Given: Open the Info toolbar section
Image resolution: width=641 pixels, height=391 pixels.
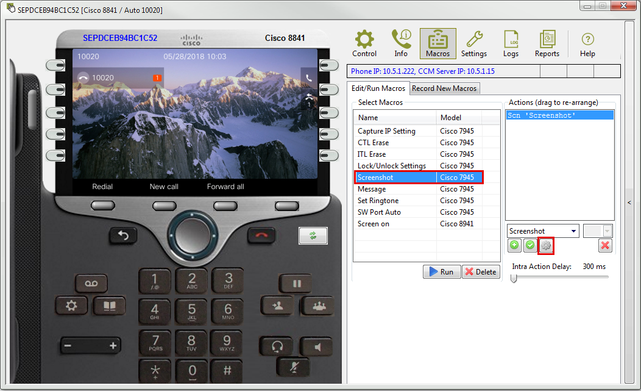Looking at the screenshot, I should (x=401, y=44).
